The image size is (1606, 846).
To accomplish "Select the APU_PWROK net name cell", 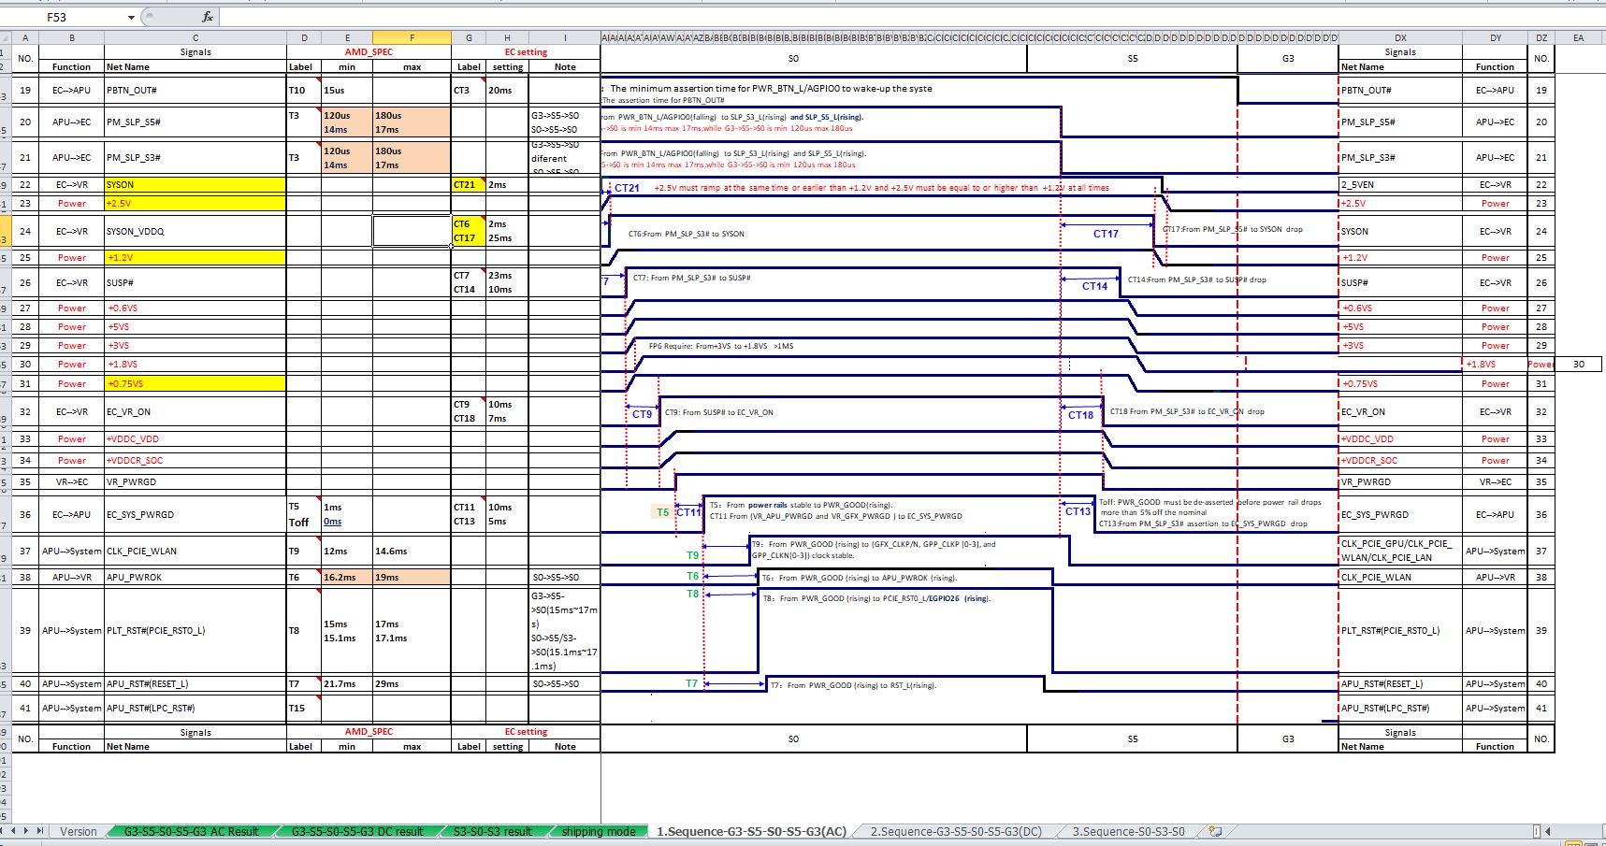I will tap(195, 577).
